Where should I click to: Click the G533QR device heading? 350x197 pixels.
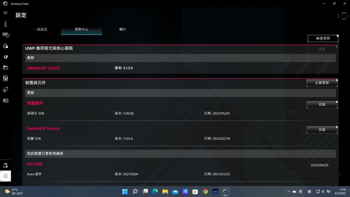click(x=35, y=164)
